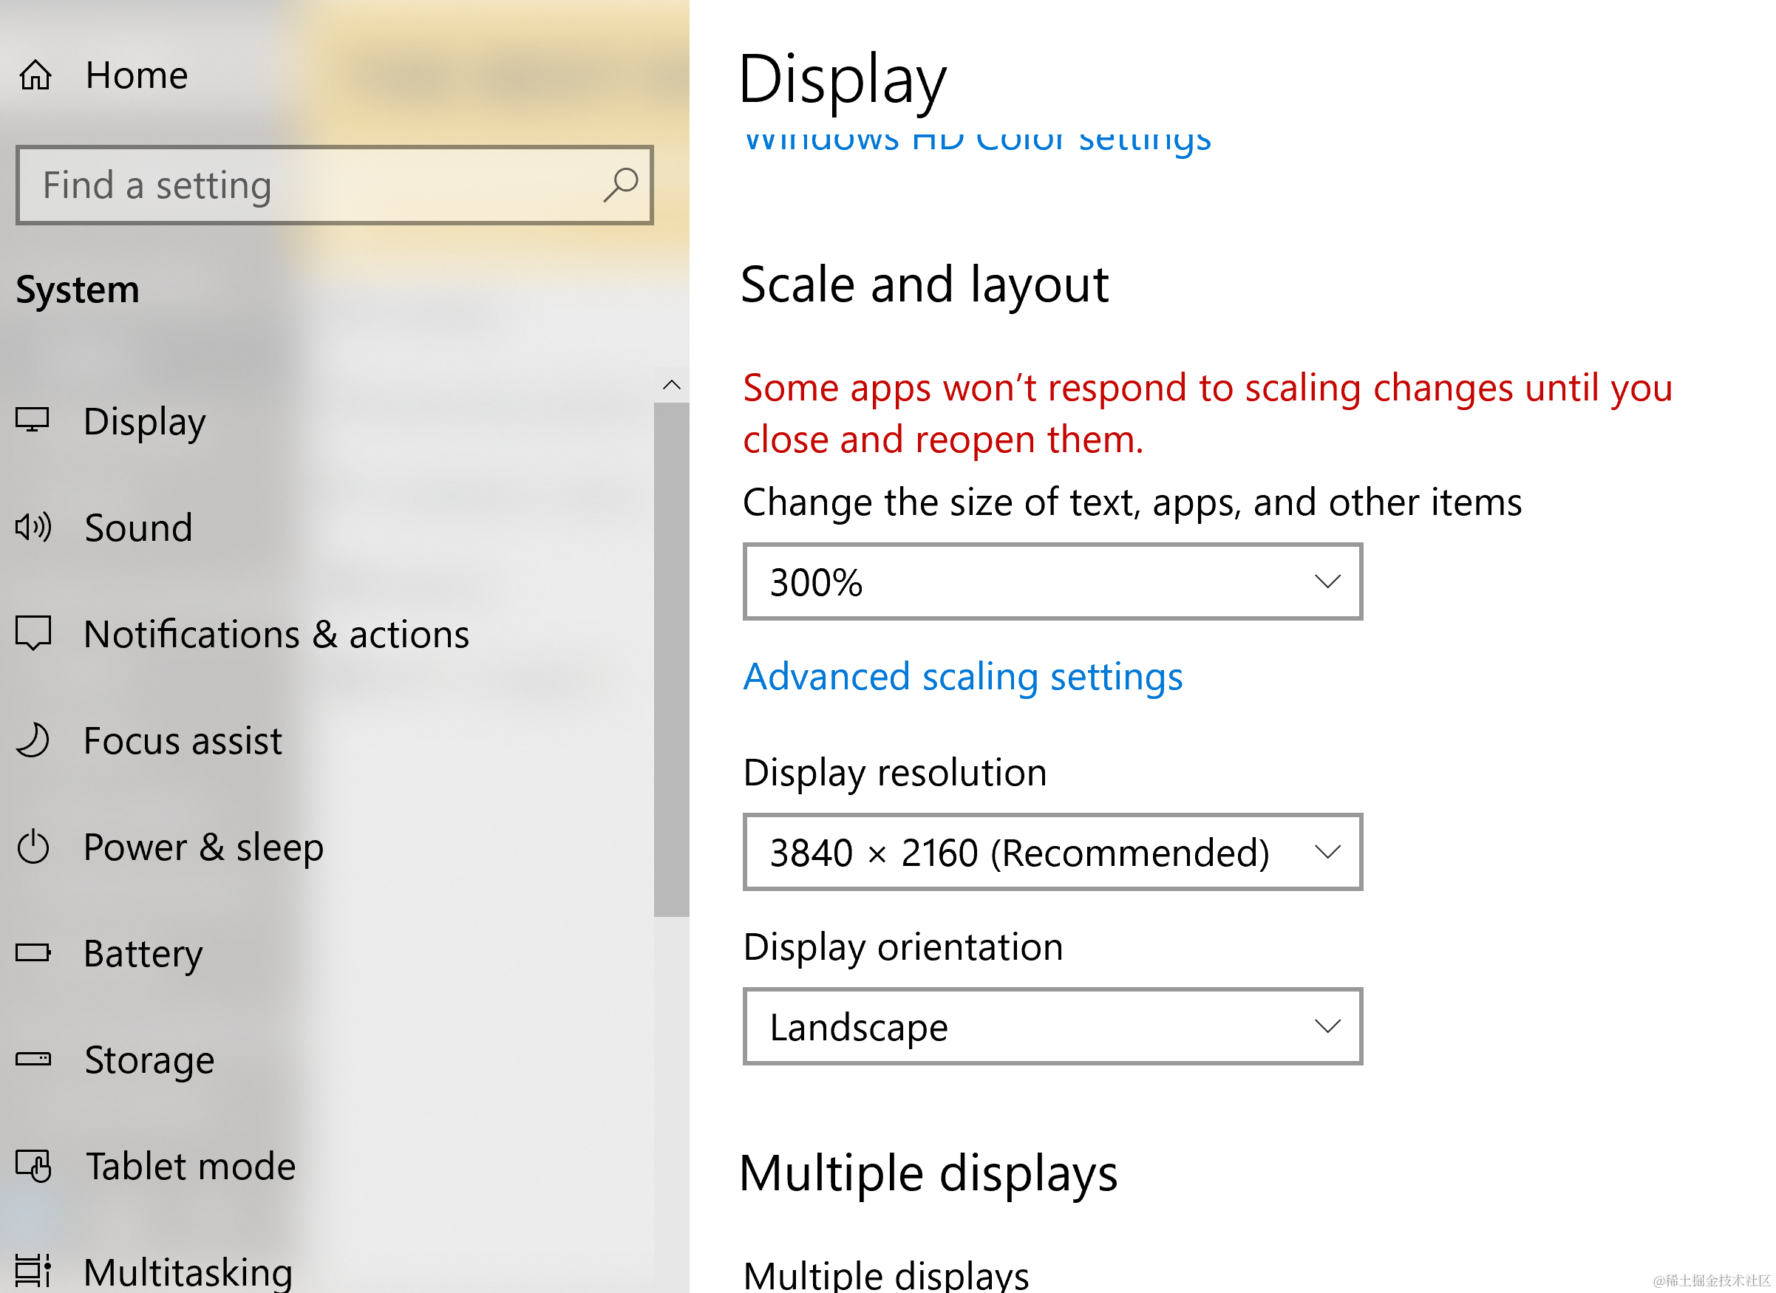Click the Battery icon in sidebar
This screenshot has height=1293, width=1776.
pyautogui.click(x=33, y=953)
